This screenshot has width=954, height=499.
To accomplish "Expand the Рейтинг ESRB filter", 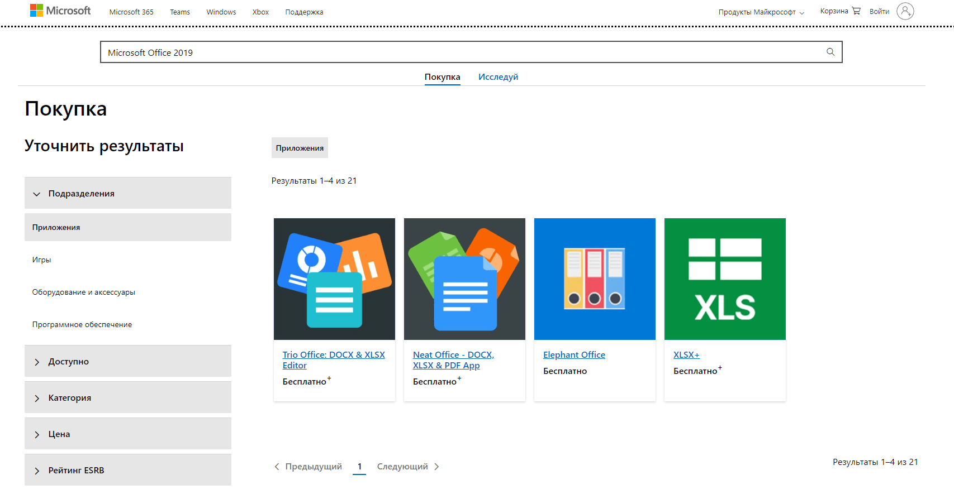I will [x=127, y=470].
